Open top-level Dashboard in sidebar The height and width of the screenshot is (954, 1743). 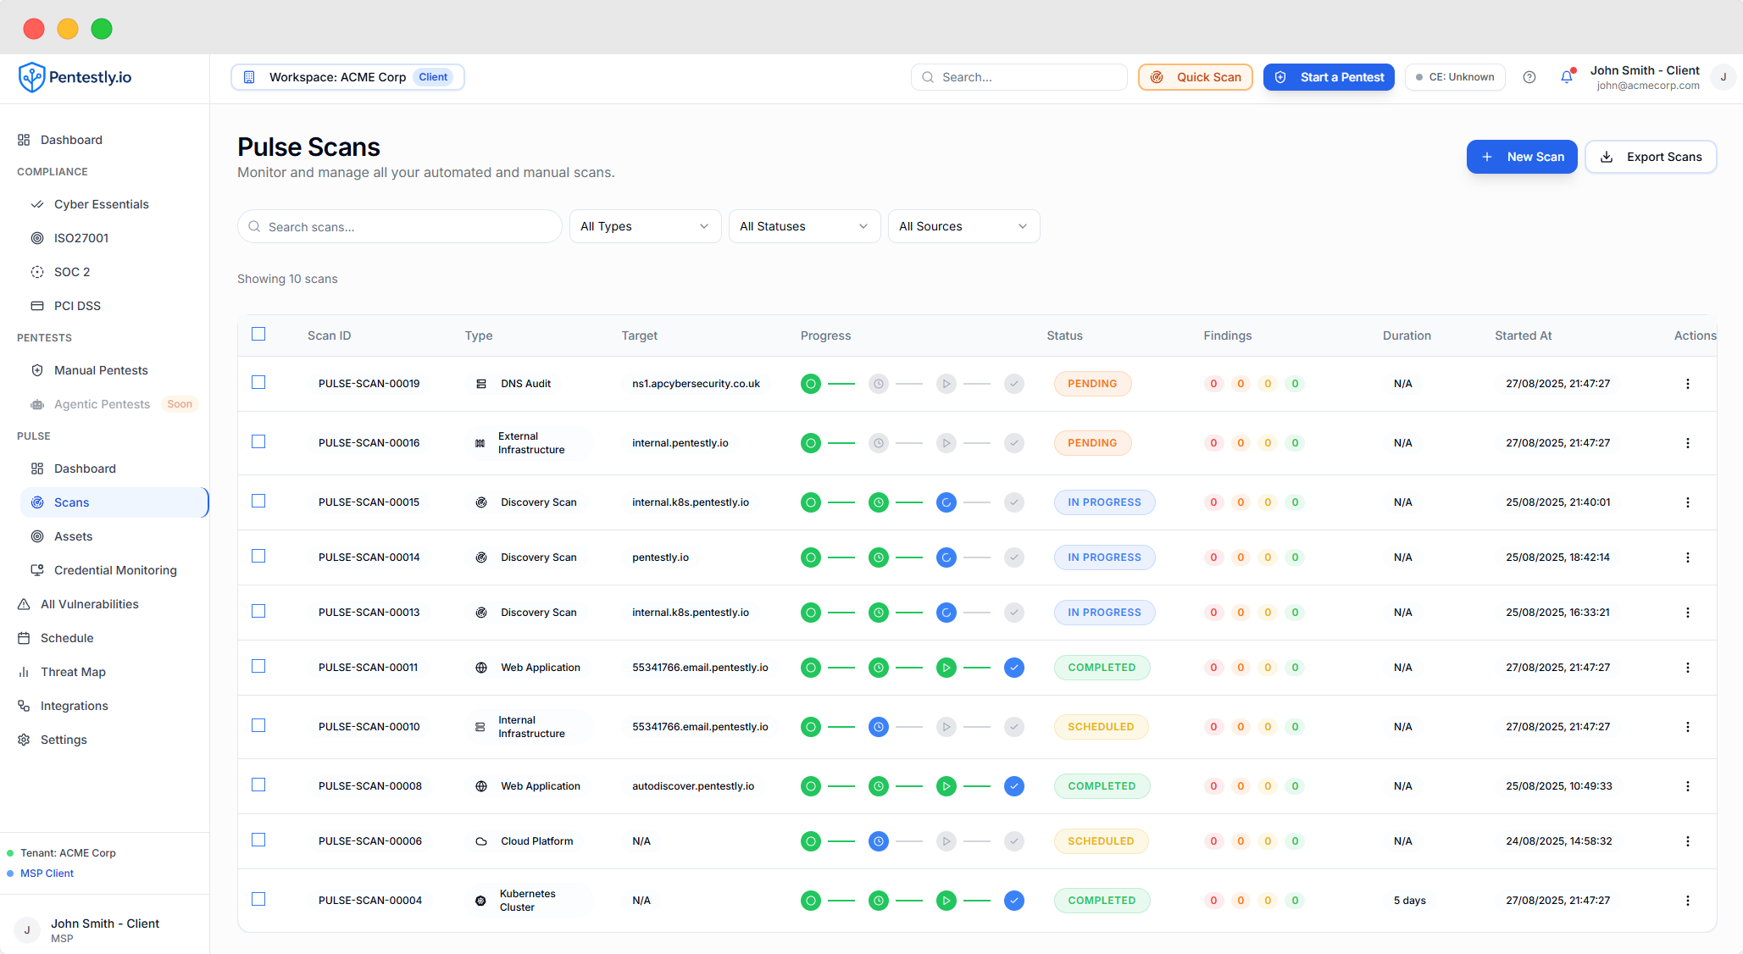coord(71,140)
